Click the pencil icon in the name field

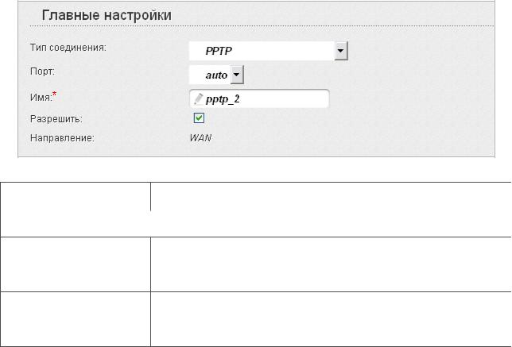198,98
